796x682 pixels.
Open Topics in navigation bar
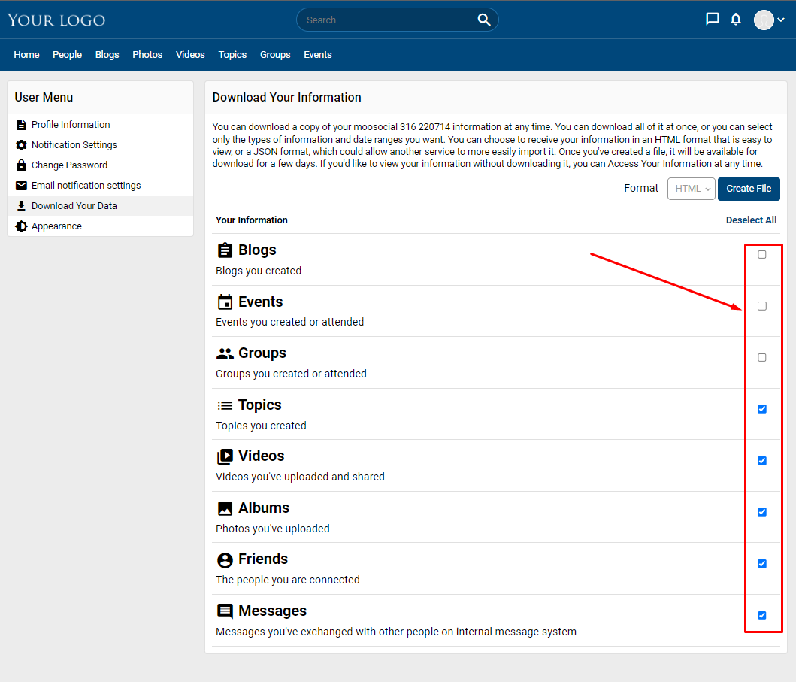(232, 54)
